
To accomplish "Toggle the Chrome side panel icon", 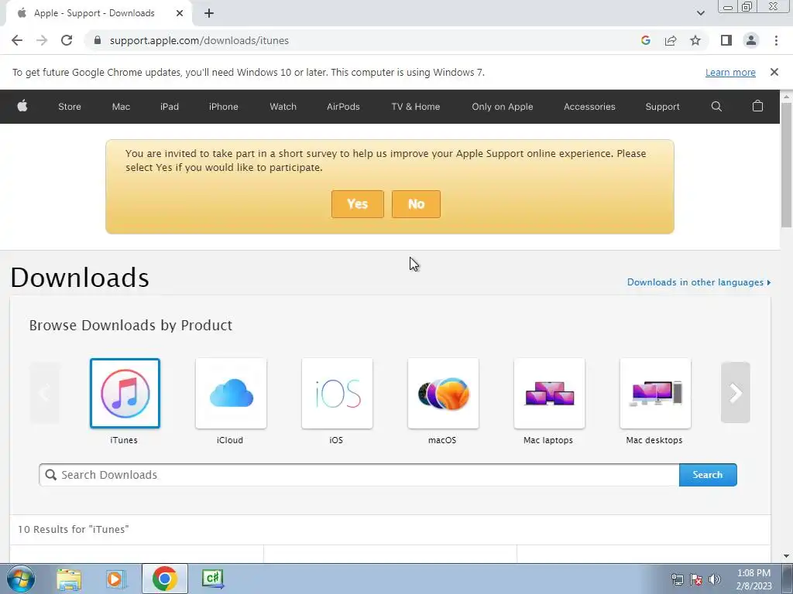I will (726, 40).
